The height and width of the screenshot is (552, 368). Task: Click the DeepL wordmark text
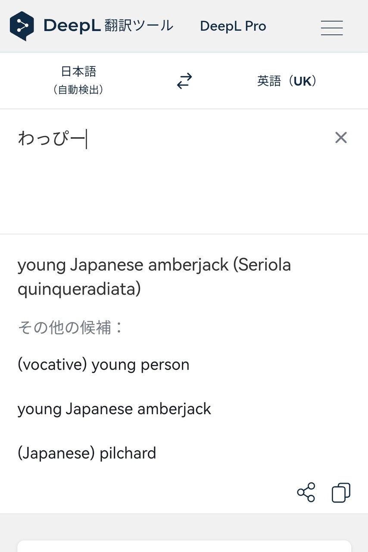[x=72, y=26]
